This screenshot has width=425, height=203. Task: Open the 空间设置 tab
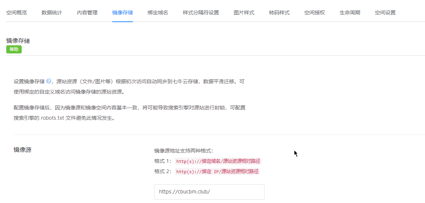[385, 13]
